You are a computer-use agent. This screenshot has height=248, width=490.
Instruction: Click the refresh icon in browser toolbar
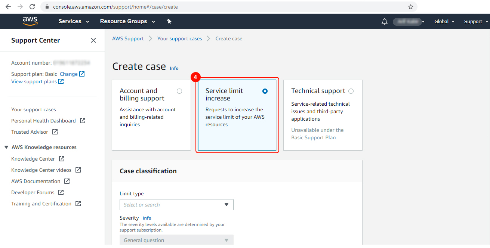point(32,6)
